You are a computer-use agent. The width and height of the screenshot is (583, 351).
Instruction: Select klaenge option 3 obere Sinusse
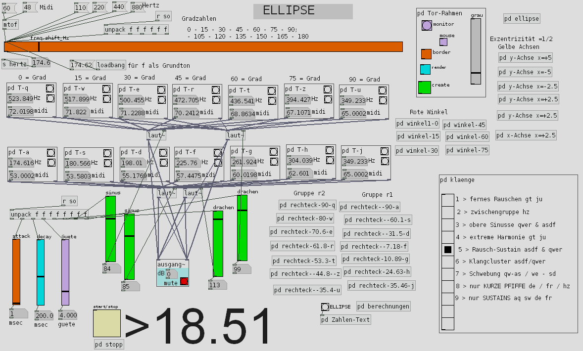(x=447, y=225)
